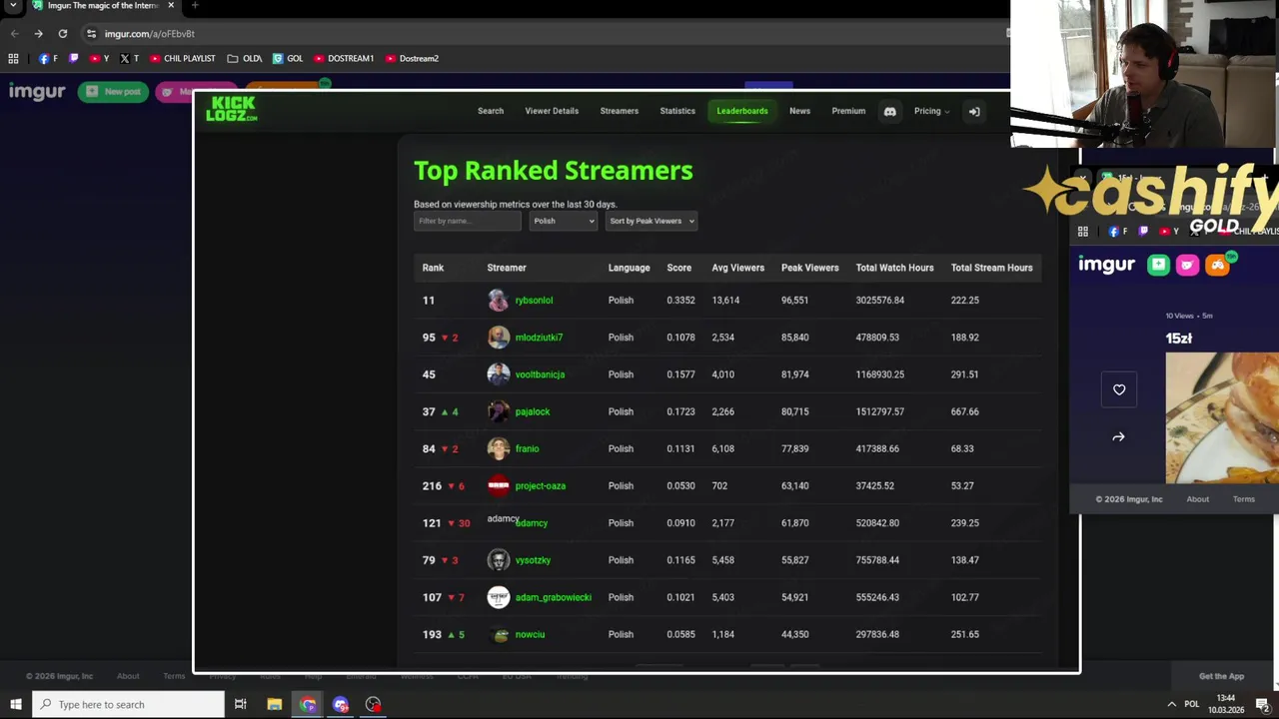Open the CHIL PLAYLIST bookmark

pyautogui.click(x=183, y=58)
